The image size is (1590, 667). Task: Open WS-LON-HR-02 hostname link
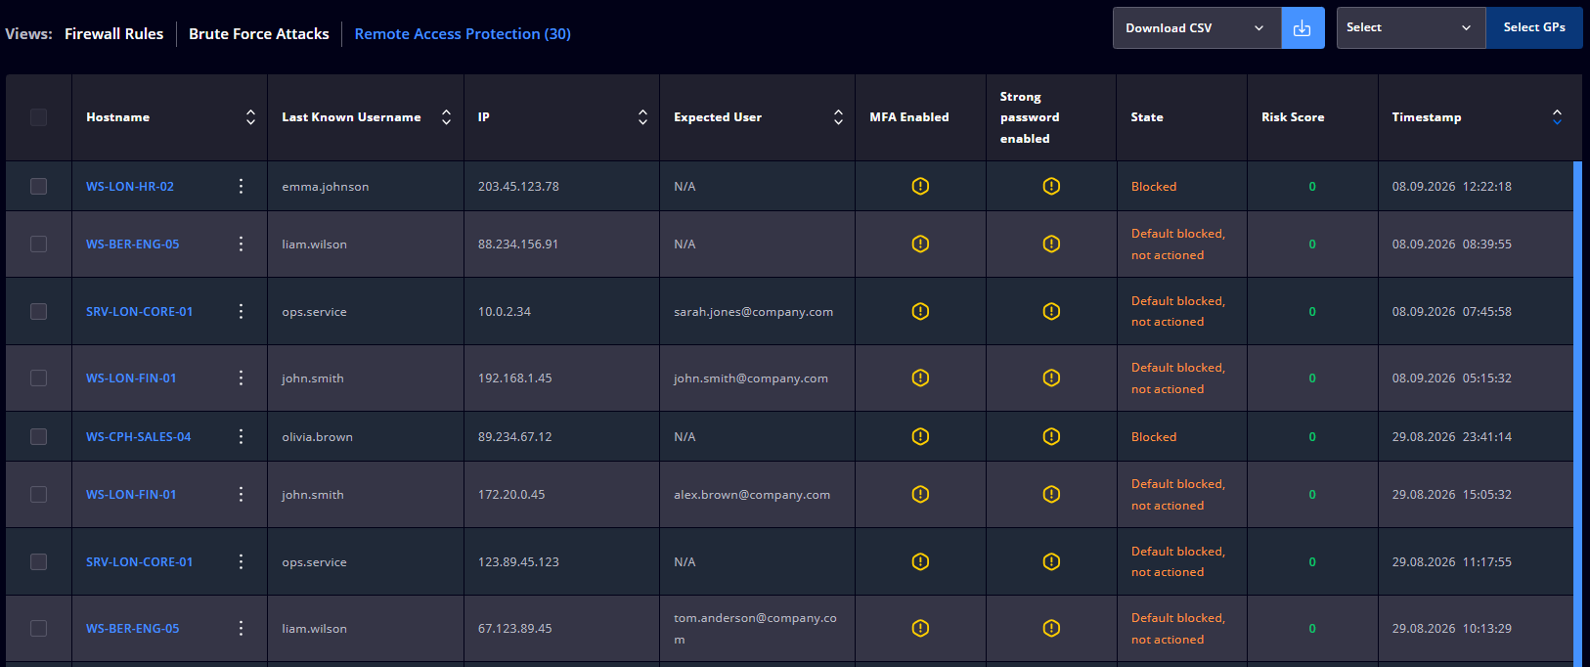click(130, 186)
